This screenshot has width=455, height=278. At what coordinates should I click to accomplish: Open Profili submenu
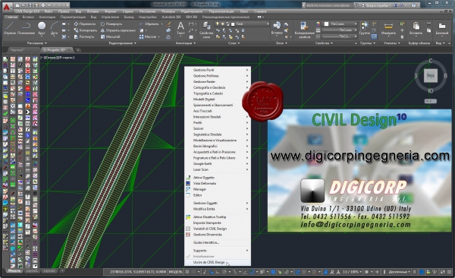tap(218, 122)
